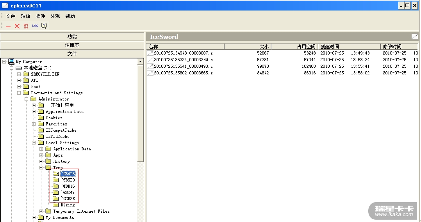Expand the $RECYCLE.BIN folder node
Viewport: 421px width, 222px height.
click(x=19, y=74)
